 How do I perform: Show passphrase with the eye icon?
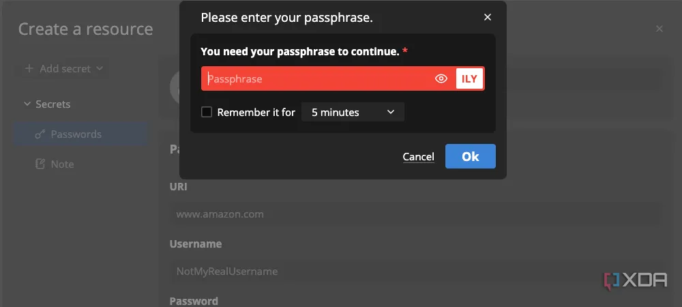tap(441, 78)
